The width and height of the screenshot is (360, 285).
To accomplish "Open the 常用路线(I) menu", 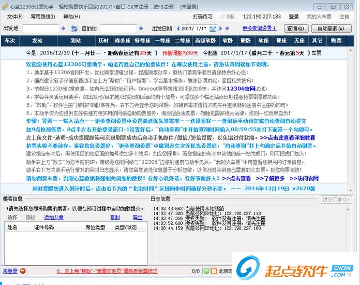I will click(x=43, y=17).
